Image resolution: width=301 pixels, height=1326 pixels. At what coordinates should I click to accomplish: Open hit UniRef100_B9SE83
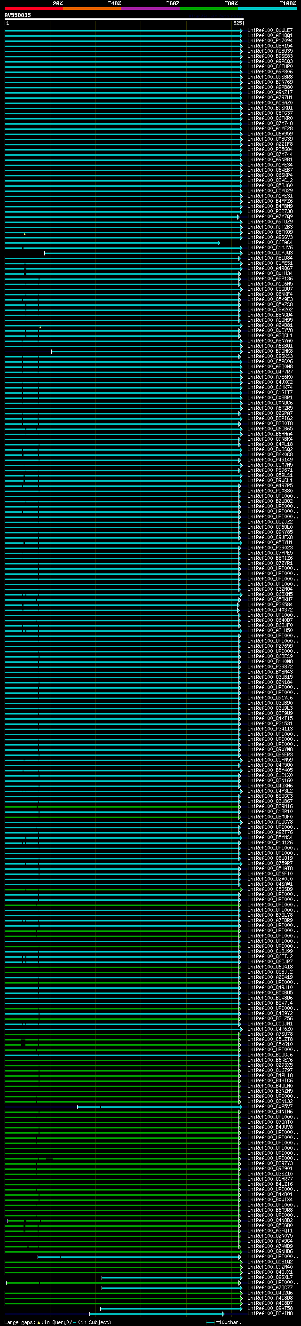click(269, 56)
